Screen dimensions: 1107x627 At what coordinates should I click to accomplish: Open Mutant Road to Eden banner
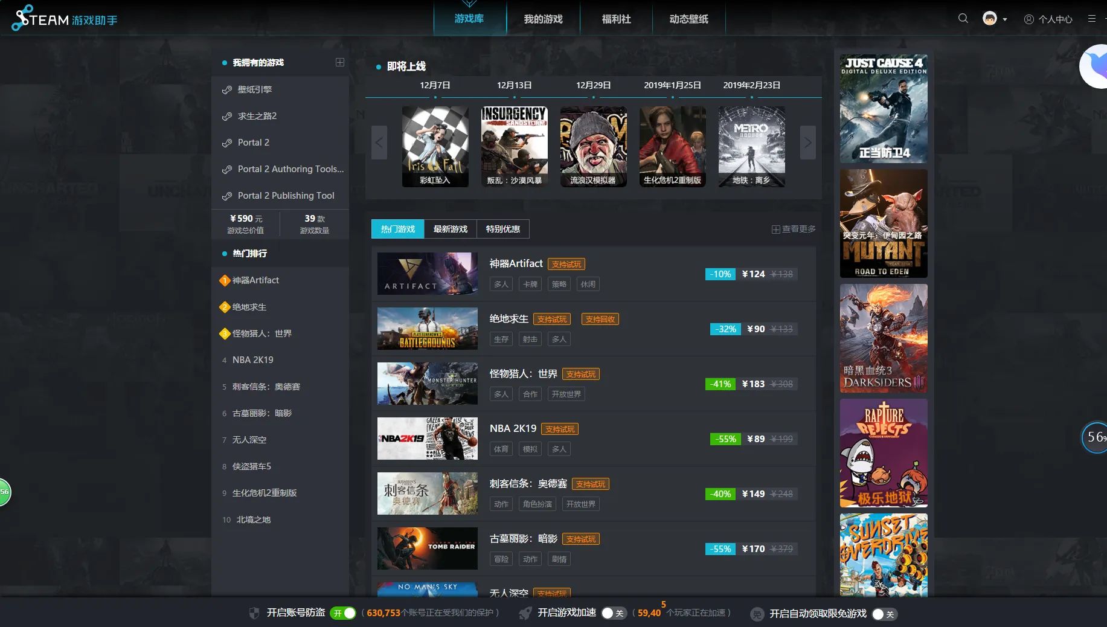(884, 223)
